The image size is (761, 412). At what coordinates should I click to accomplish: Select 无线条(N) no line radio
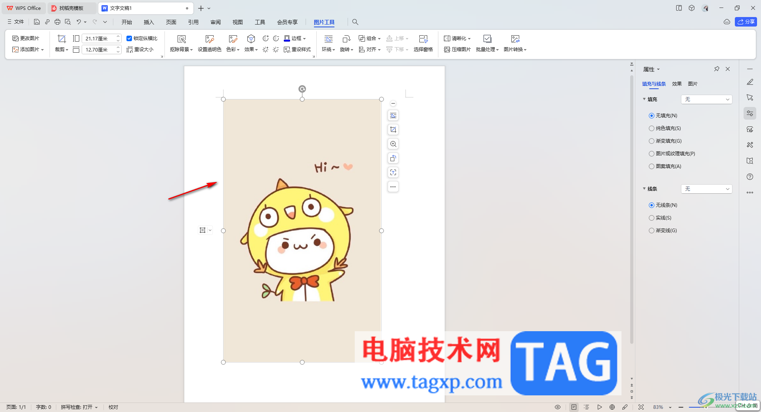click(652, 205)
